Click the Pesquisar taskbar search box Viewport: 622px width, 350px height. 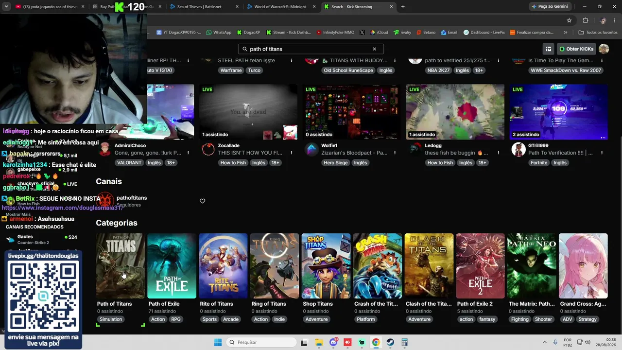tap(261, 342)
